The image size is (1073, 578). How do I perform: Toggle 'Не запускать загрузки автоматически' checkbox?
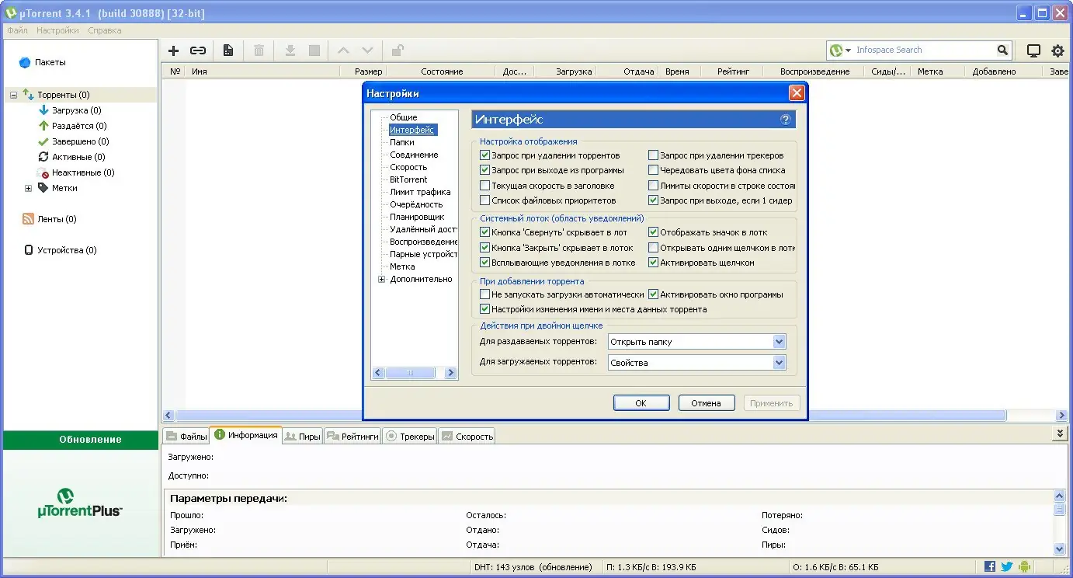click(x=485, y=294)
